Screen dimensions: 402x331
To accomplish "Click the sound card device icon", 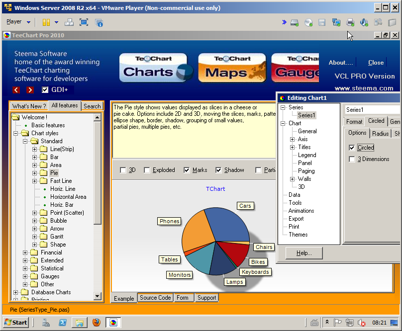I will pyautogui.click(x=364, y=22).
